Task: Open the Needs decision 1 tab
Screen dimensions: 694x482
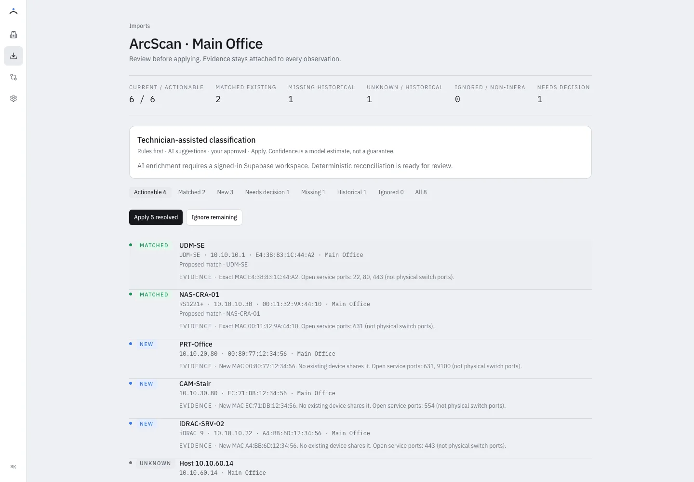Action: (267, 192)
